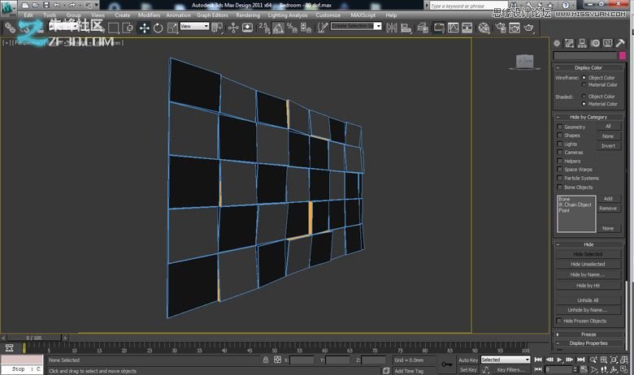This screenshot has width=634, height=375.
Task: Click the magenta object color swatch
Action: click(x=623, y=55)
